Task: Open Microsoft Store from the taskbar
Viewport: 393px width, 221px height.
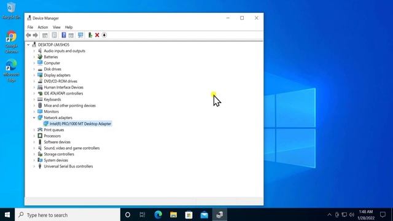Action: click(x=189, y=215)
